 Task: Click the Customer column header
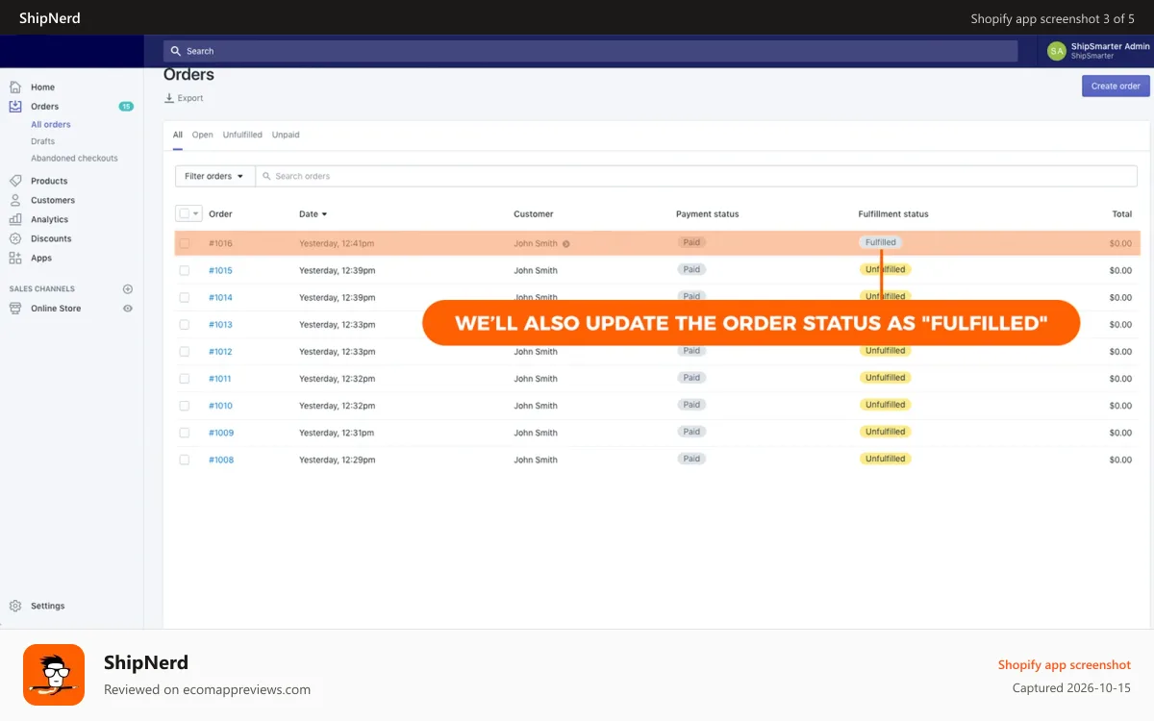(534, 214)
